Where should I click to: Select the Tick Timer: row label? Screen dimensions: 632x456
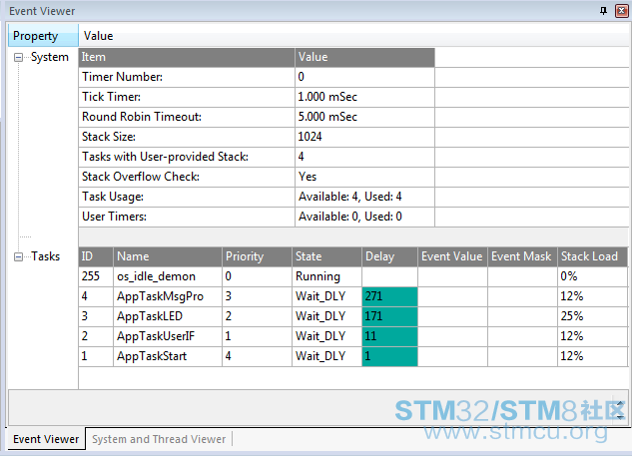click(x=111, y=97)
